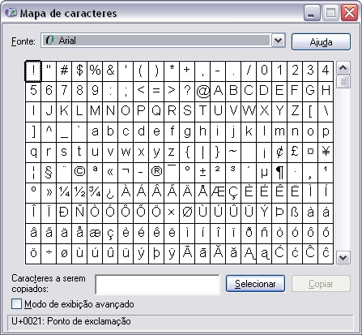This screenshot has height=335, width=362.
Task: Enable Modo de exibição avançado checkbox
Action: point(16,304)
